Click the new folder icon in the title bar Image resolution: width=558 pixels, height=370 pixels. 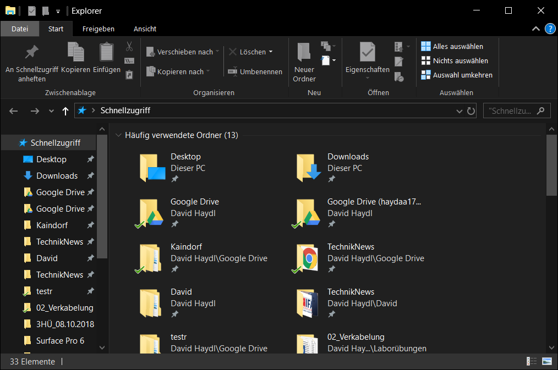point(46,11)
